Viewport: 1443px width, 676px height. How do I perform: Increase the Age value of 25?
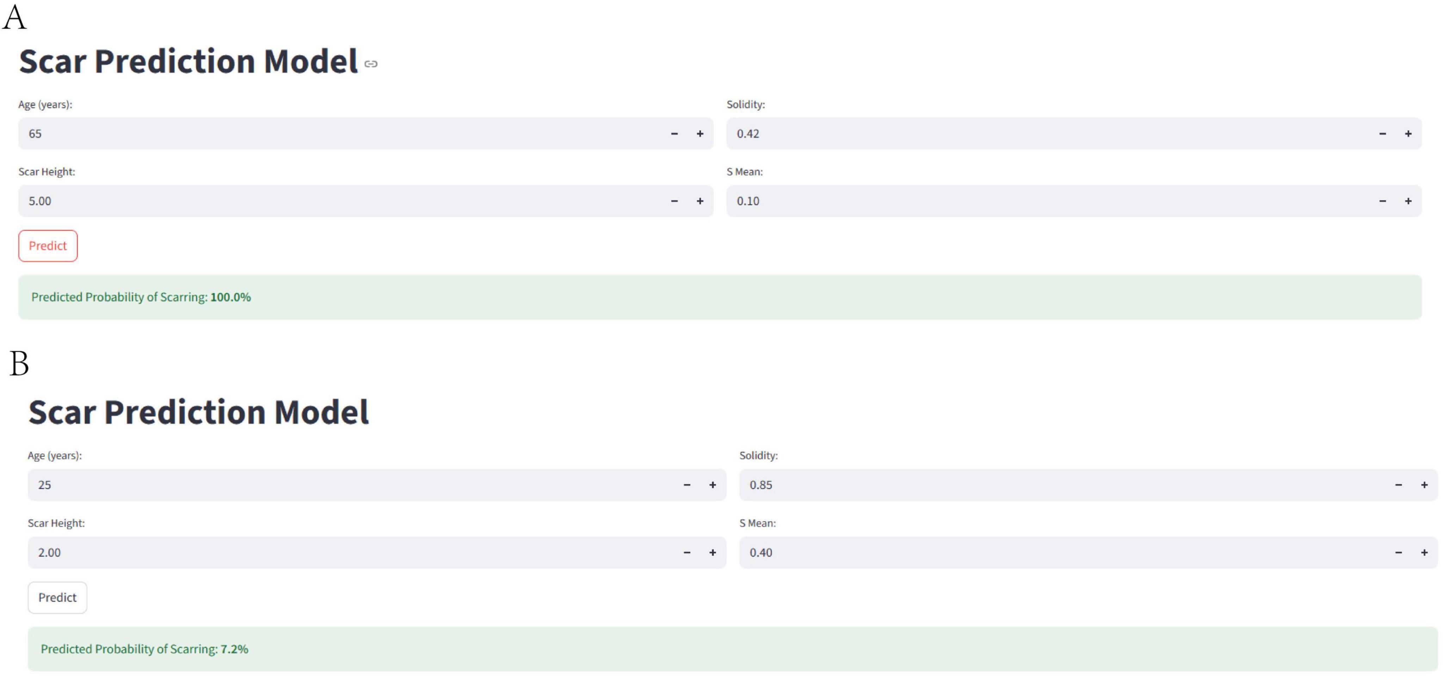(x=713, y=485)
